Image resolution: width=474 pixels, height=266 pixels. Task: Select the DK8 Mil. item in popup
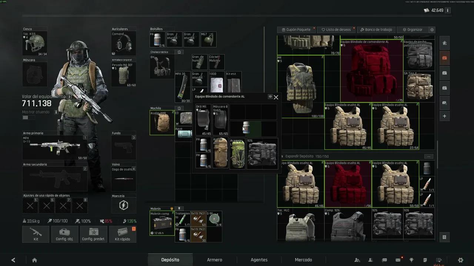point(203,120)
